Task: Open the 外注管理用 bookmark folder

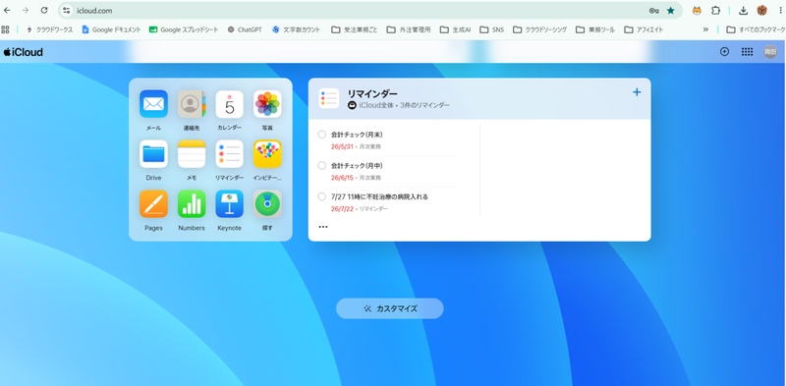Action: pos(409,29)
